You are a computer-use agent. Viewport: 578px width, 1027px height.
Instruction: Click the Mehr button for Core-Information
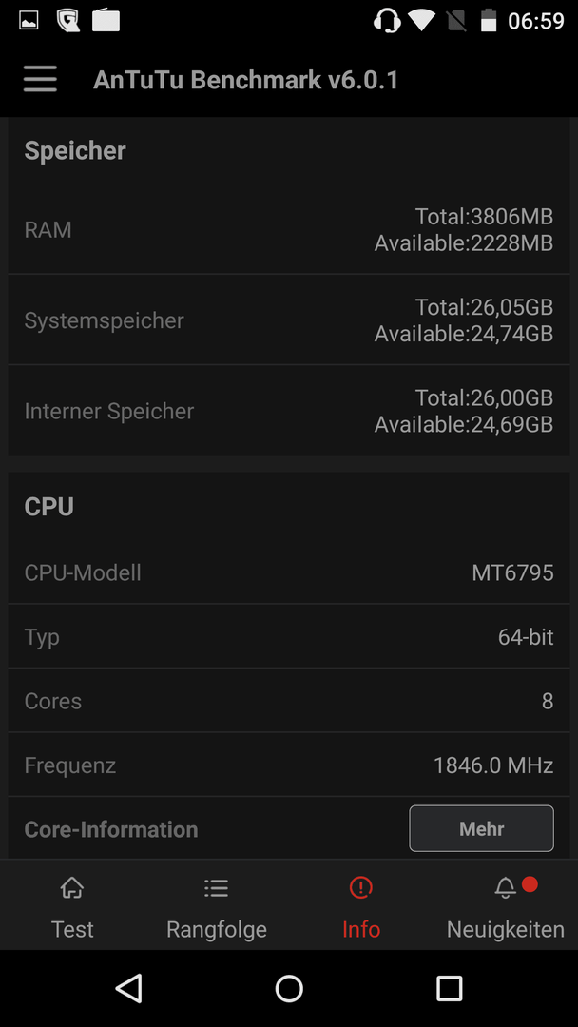[x=482, y=828]
